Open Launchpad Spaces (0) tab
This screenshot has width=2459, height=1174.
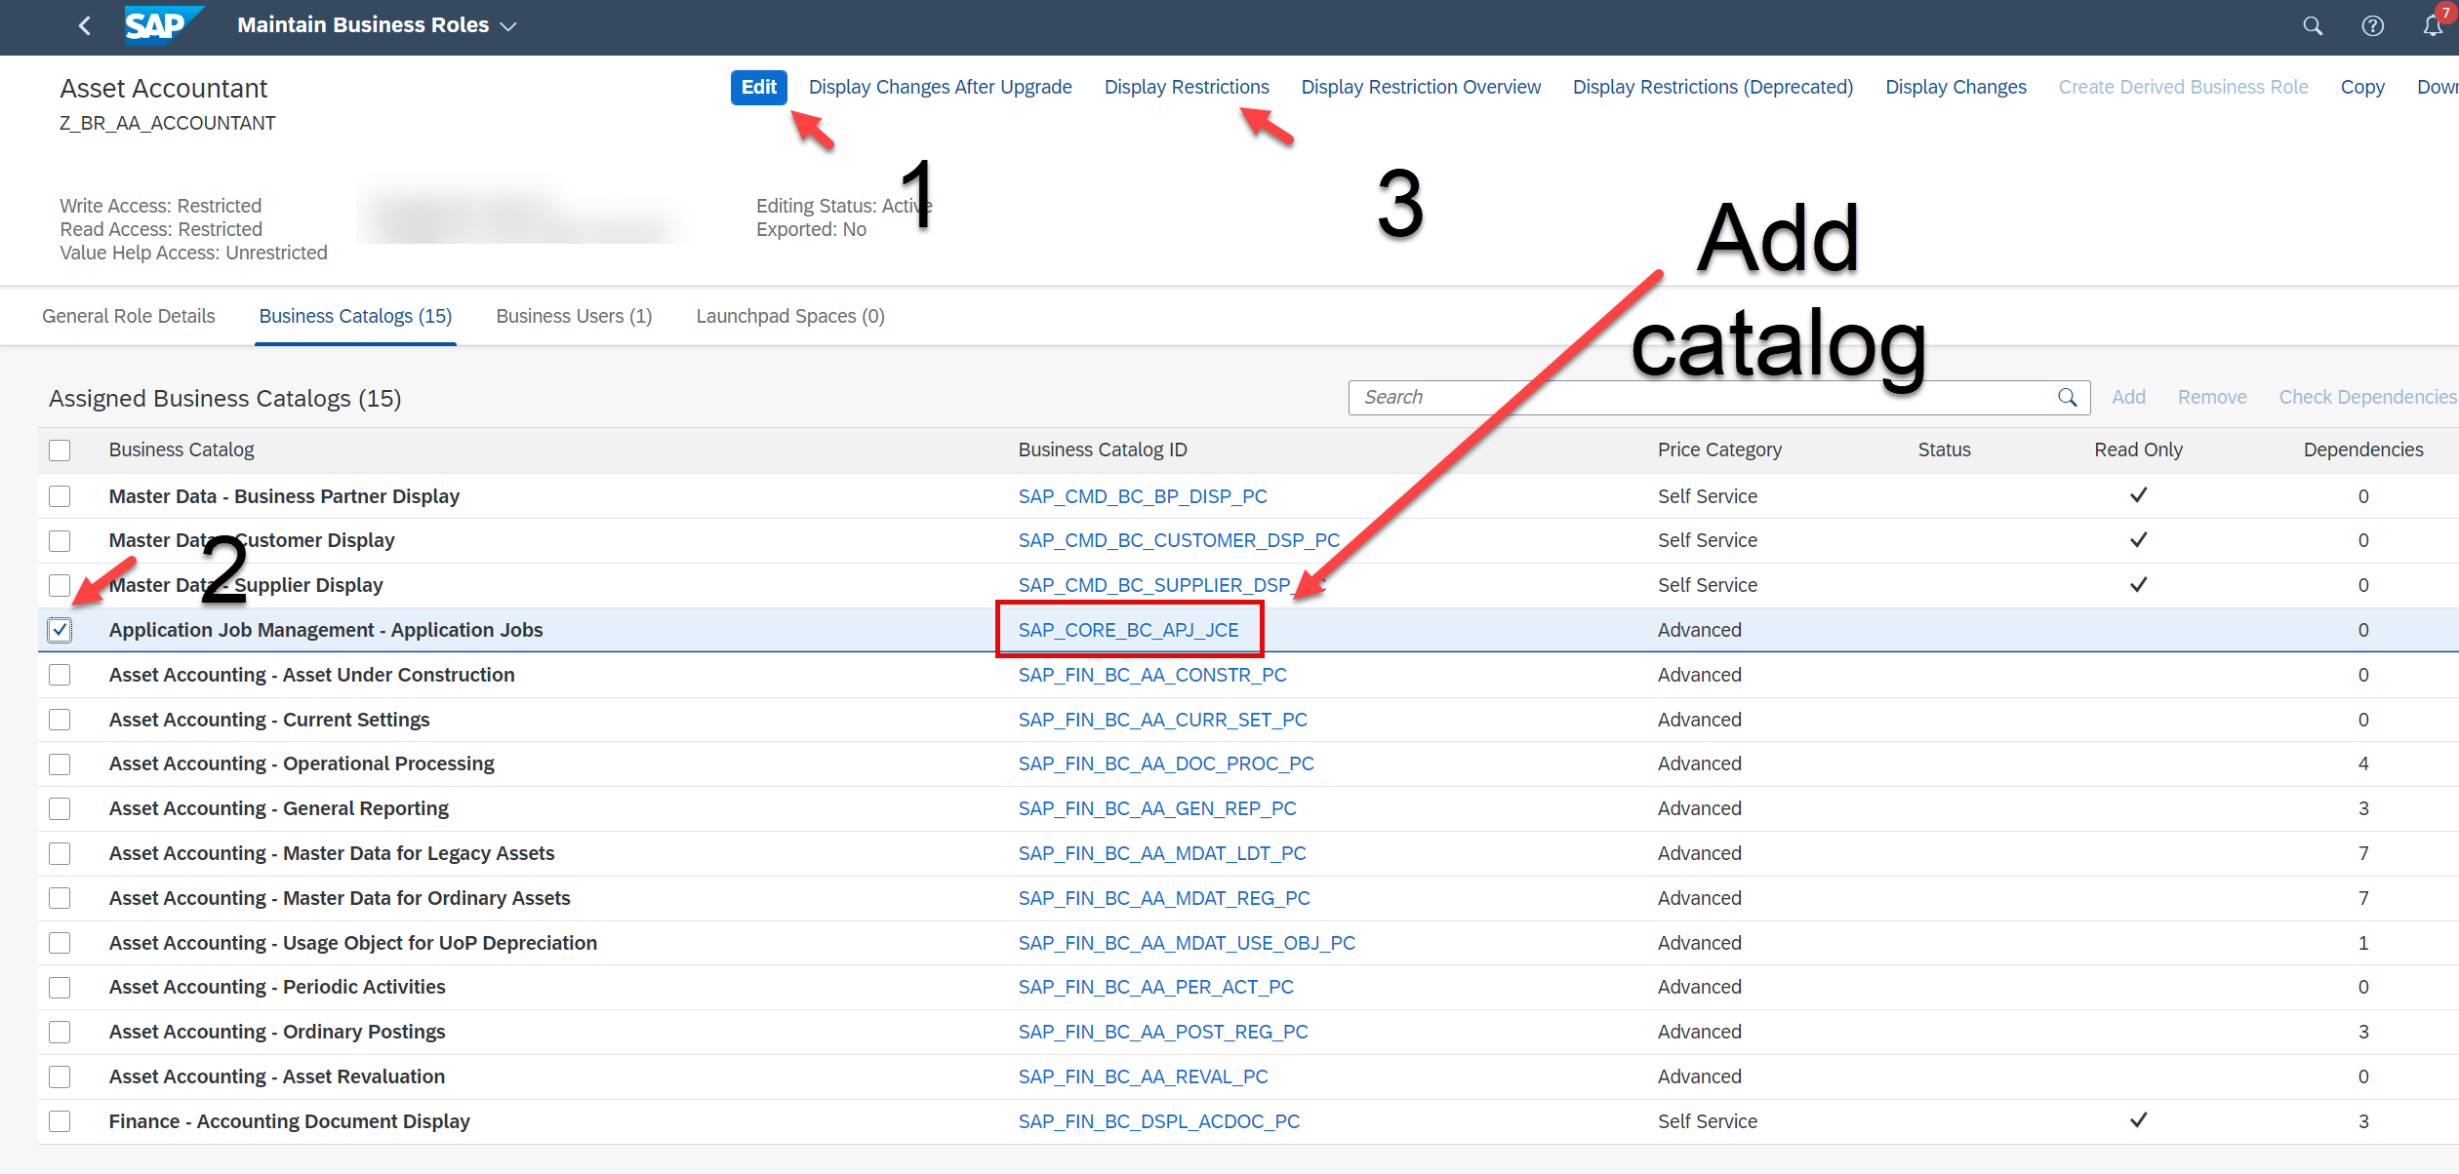click(790, 316)
